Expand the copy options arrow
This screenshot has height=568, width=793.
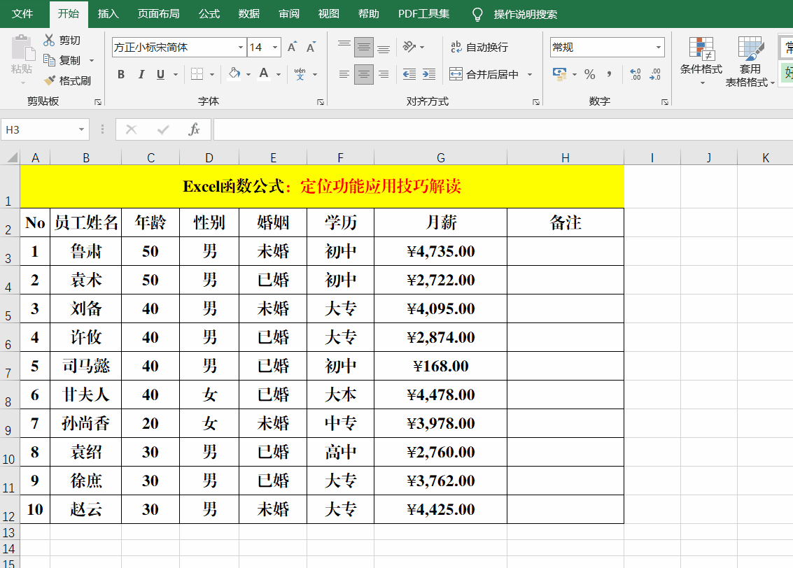92,61
